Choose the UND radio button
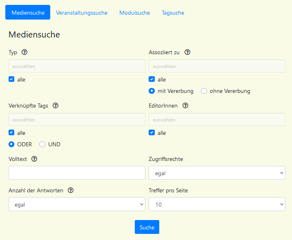The width and height of the screenshot is (292, 240). [42, 144]
